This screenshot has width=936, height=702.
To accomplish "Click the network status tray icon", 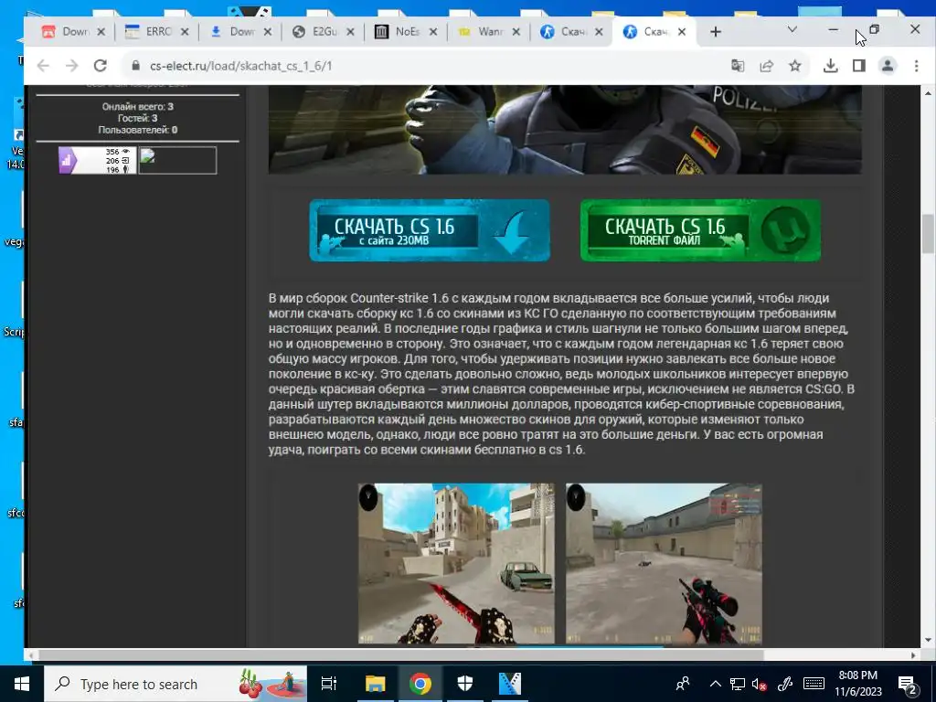I will pyautogui.click(x=738, y=684).
